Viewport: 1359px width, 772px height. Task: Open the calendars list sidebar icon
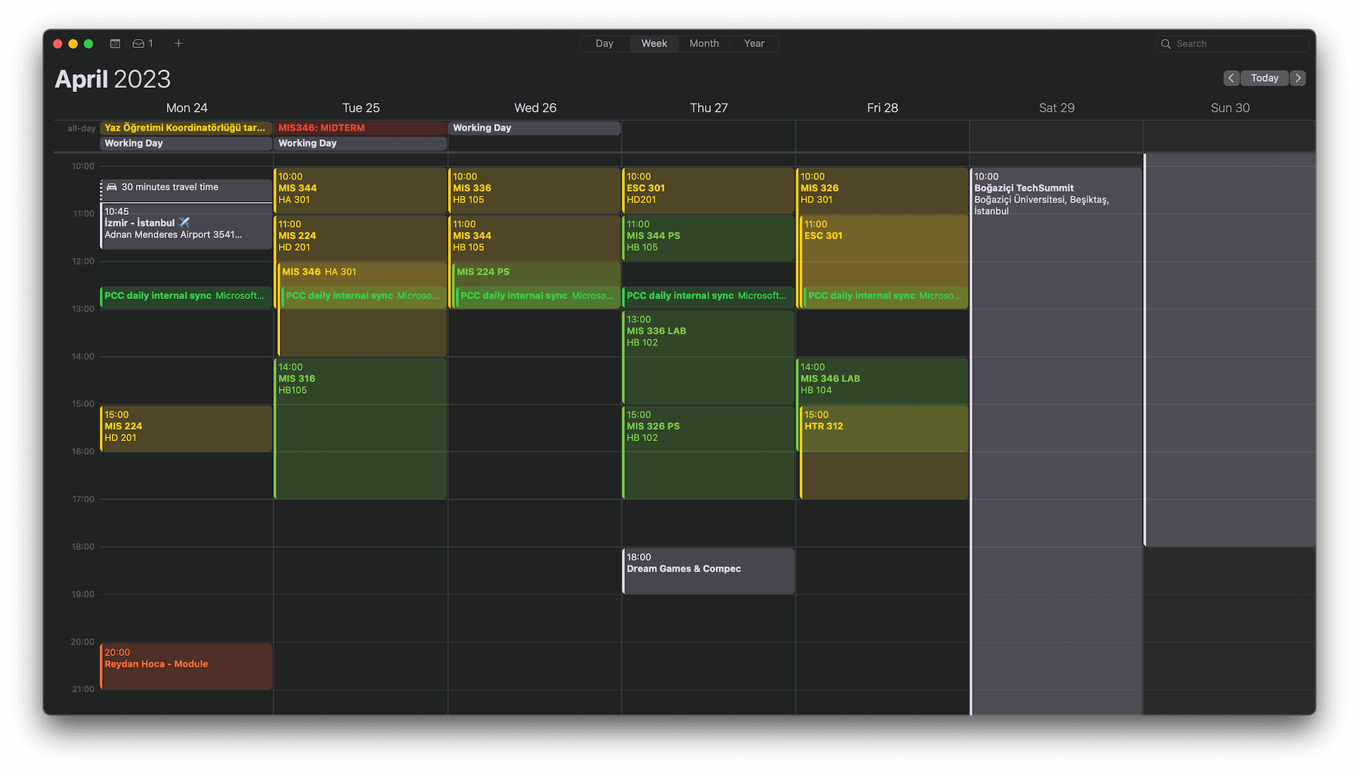[x=115, y=43]
